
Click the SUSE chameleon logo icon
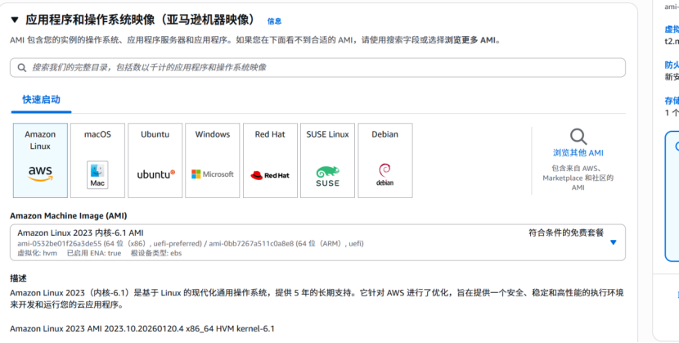pos(327,174)
